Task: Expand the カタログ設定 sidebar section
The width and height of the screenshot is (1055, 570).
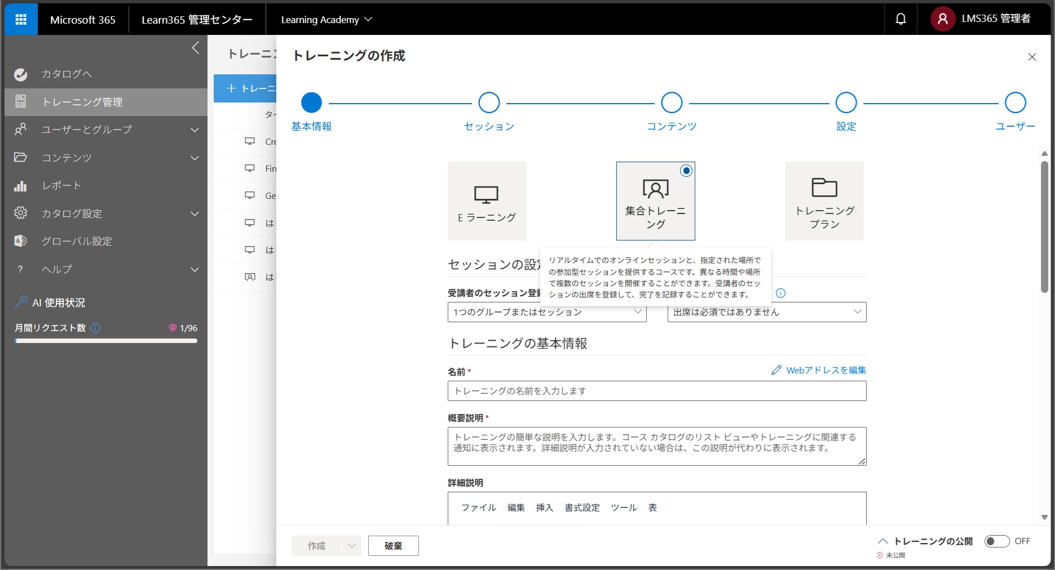Action: pyautogui.click(x=195, y=214)
